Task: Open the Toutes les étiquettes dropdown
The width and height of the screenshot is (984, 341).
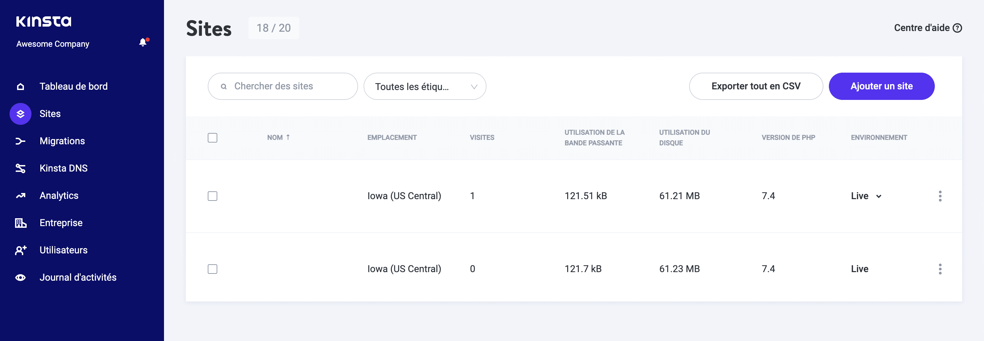Action: pos(425,86)
